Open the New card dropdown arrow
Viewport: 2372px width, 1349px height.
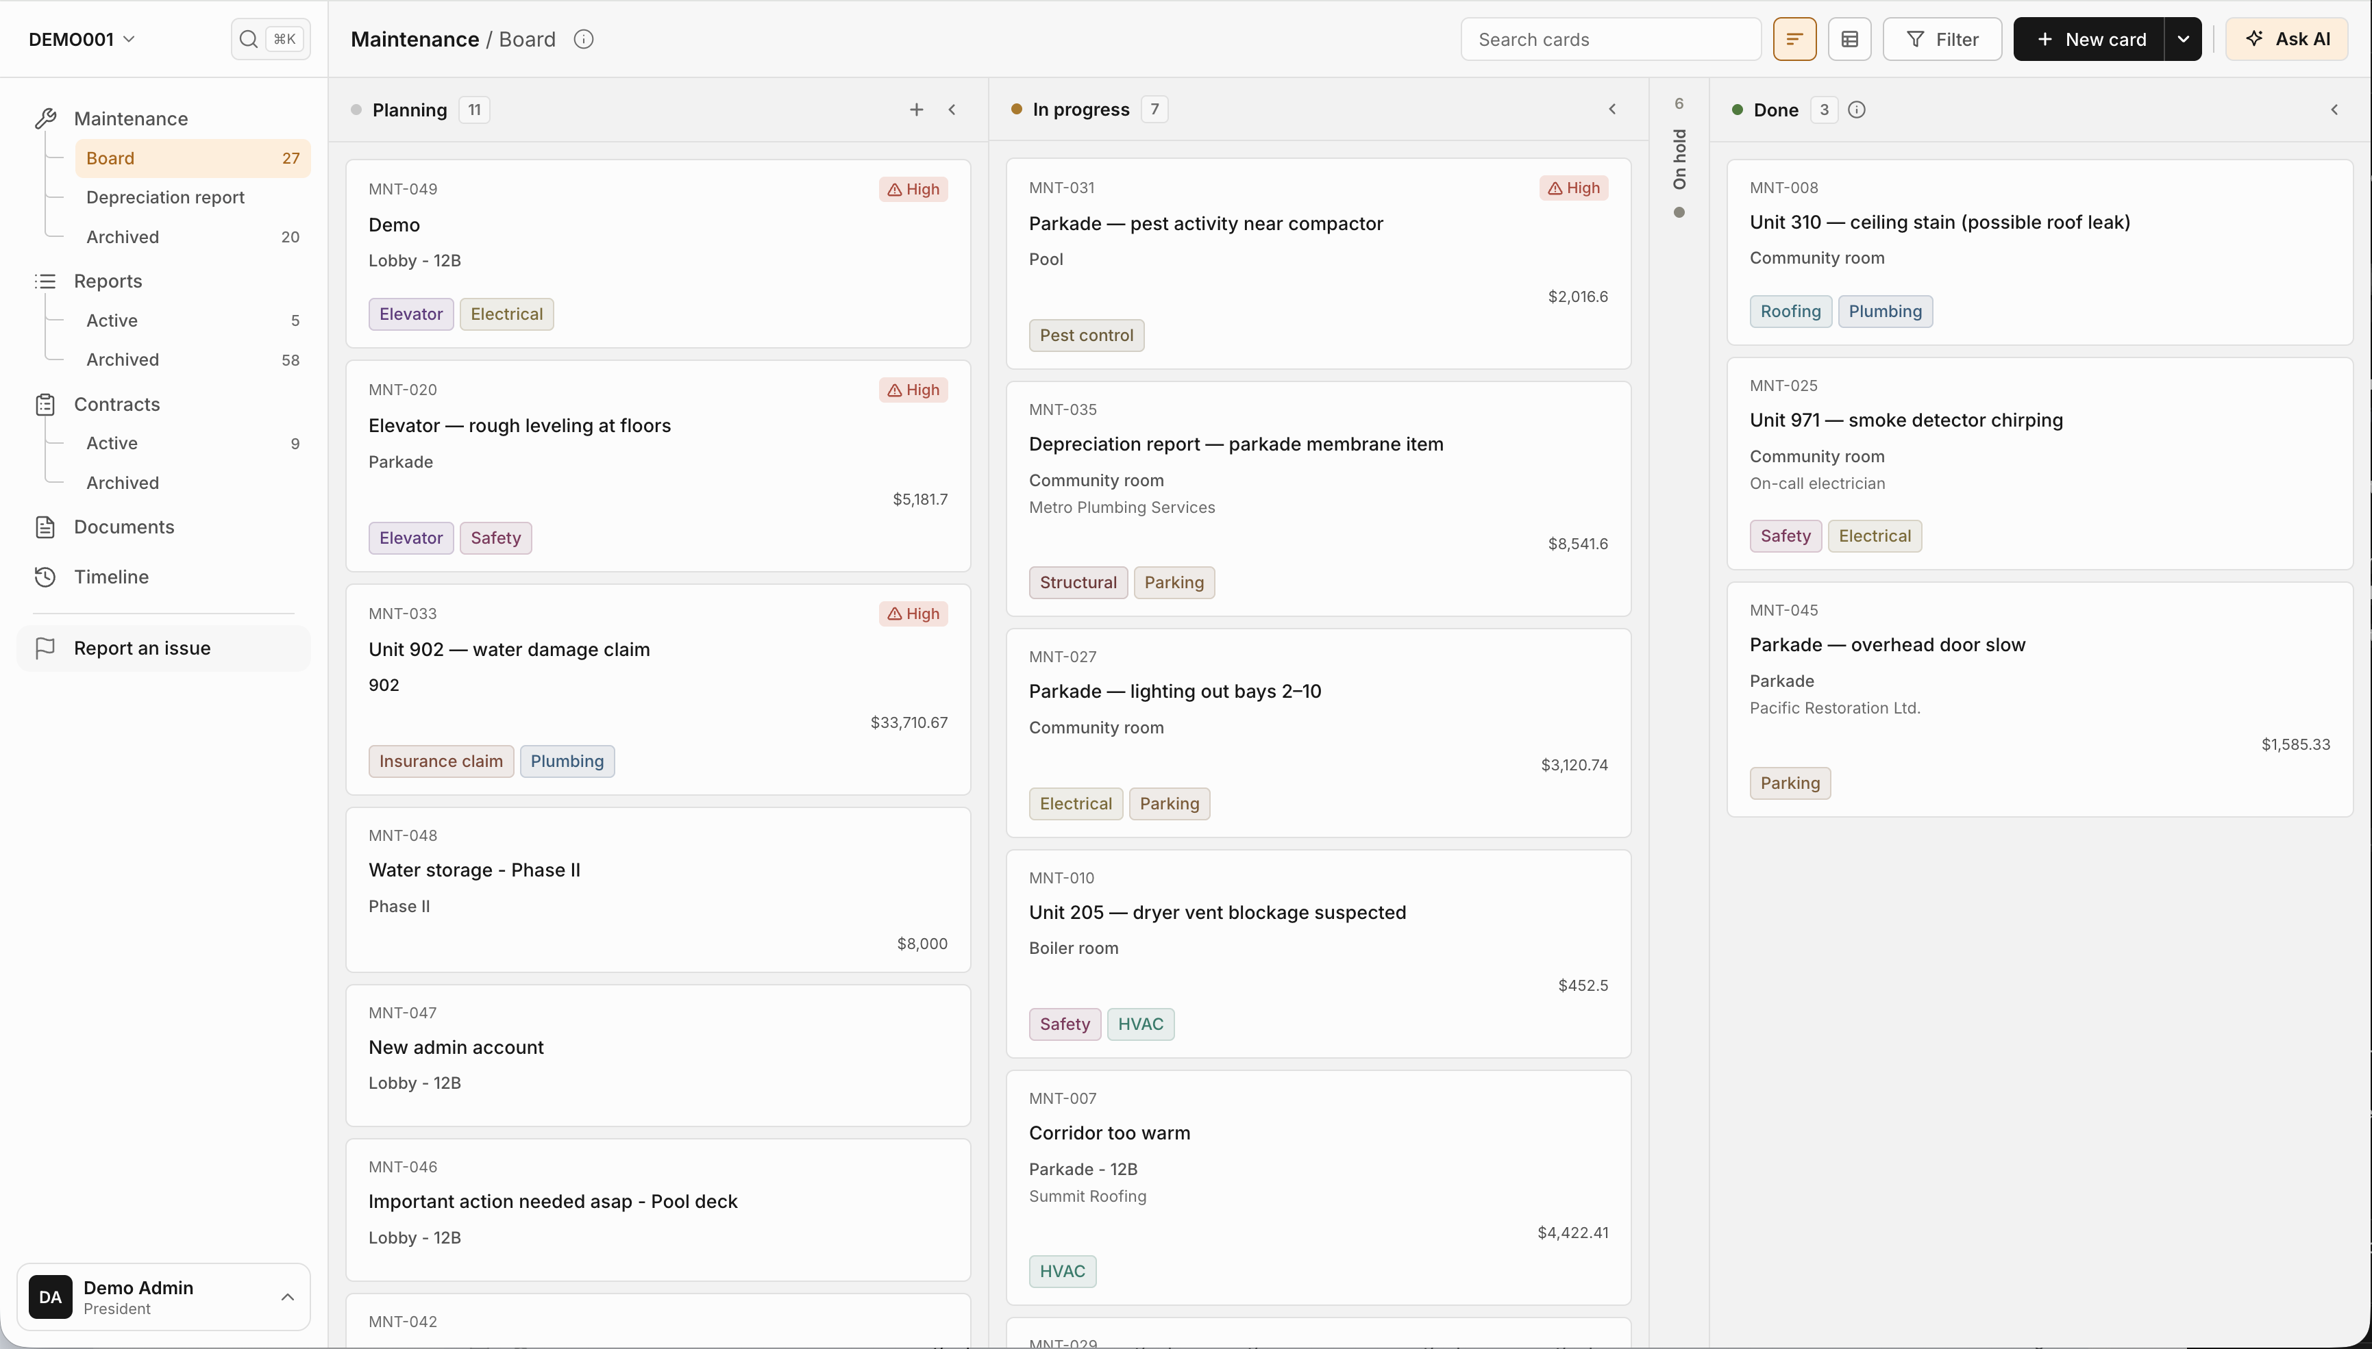[2183, 39]
